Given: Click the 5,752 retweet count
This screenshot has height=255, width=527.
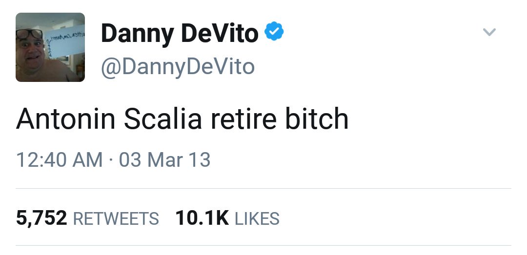Looking at the screenshot, I should (41, 218).
